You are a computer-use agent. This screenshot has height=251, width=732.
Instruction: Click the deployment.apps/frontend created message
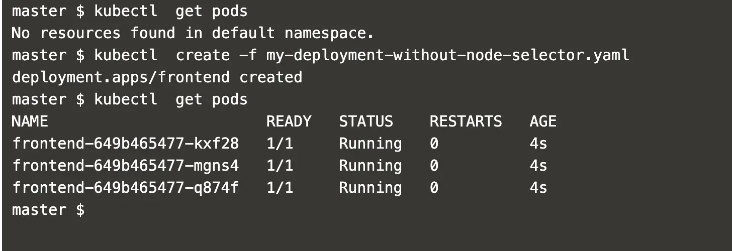pos(157,77)
